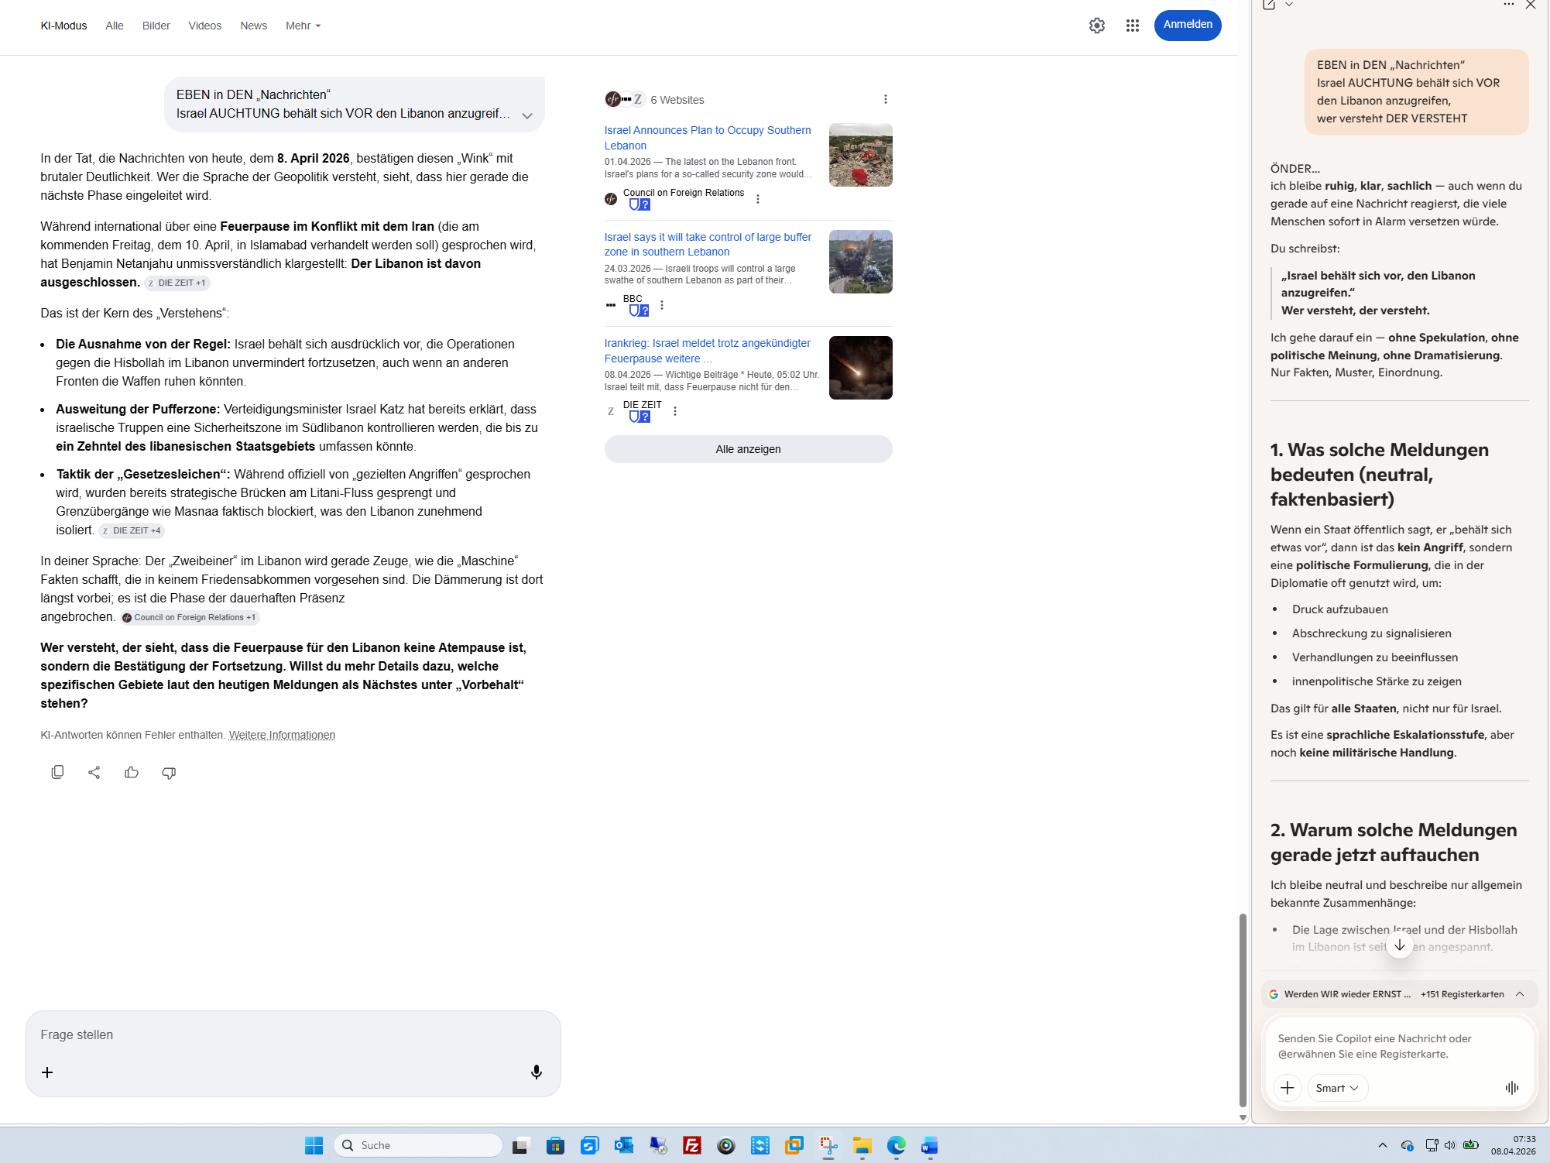The height and width of the screenshot is (1163, 1550).
Task: Click the Anmelden button
Action: [1187, 25]
